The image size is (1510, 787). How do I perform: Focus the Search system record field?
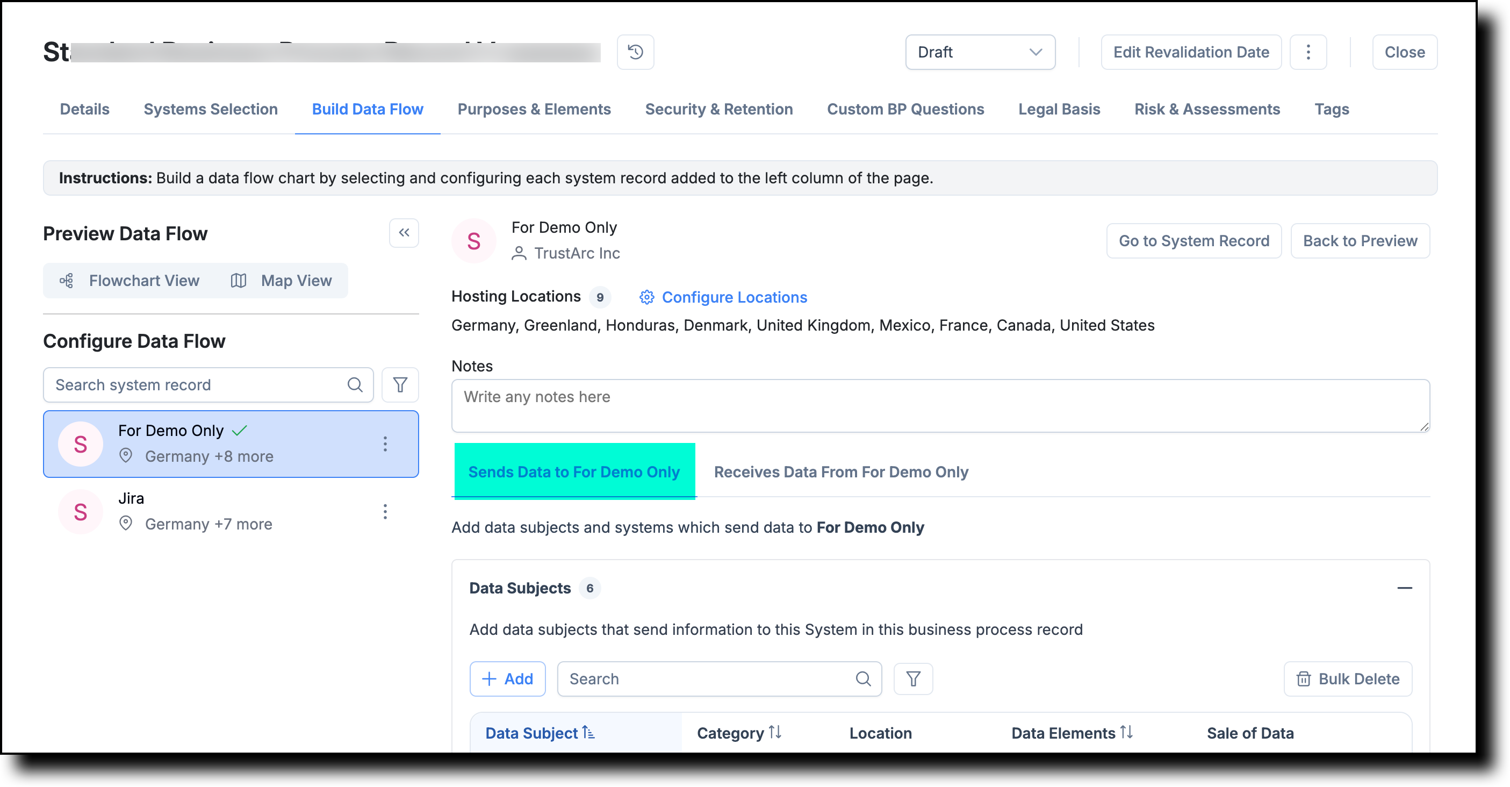click(x=208, y=385)
